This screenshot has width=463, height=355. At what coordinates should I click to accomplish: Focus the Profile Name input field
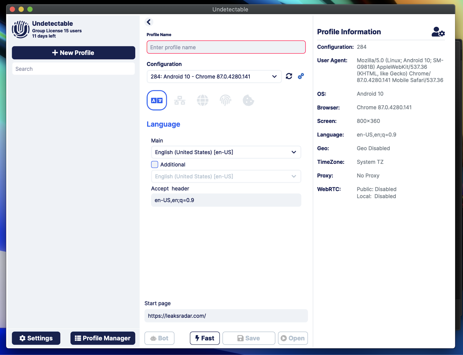pos(226,47)
